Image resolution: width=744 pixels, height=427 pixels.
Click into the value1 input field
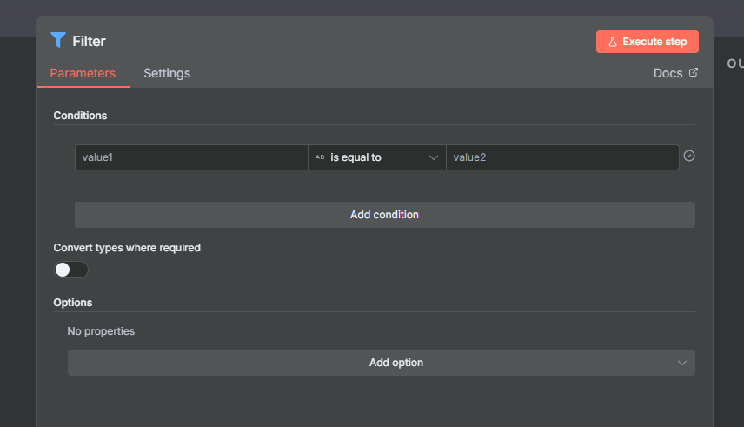click(191, 157)
